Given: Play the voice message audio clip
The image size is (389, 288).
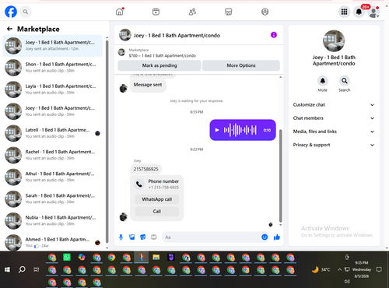Looking at the screenshot, I should click(217, 130).
